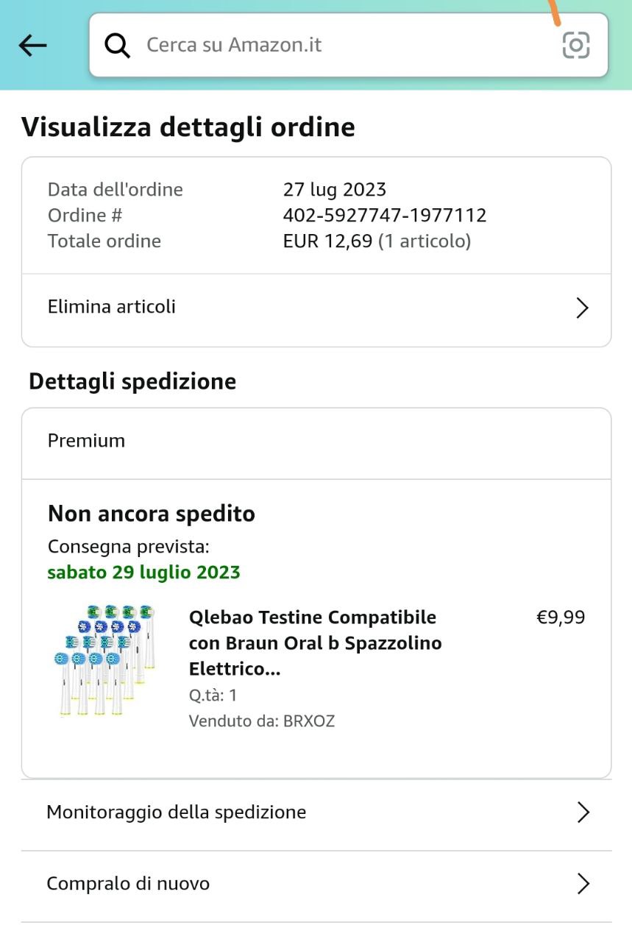The width and height of the screenshot is (632, 942).
Task: Tap Venduto da: BRXOZ seller text
Action: click(x=262, y=721)
